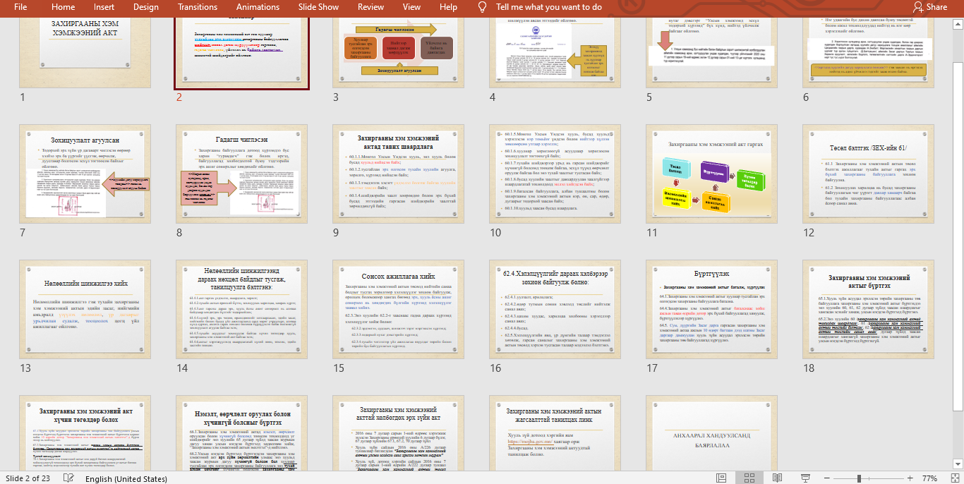Click the zoom slider handle

(x=860, y=478)
